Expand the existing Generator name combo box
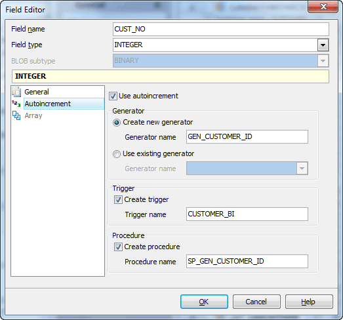 302,169
